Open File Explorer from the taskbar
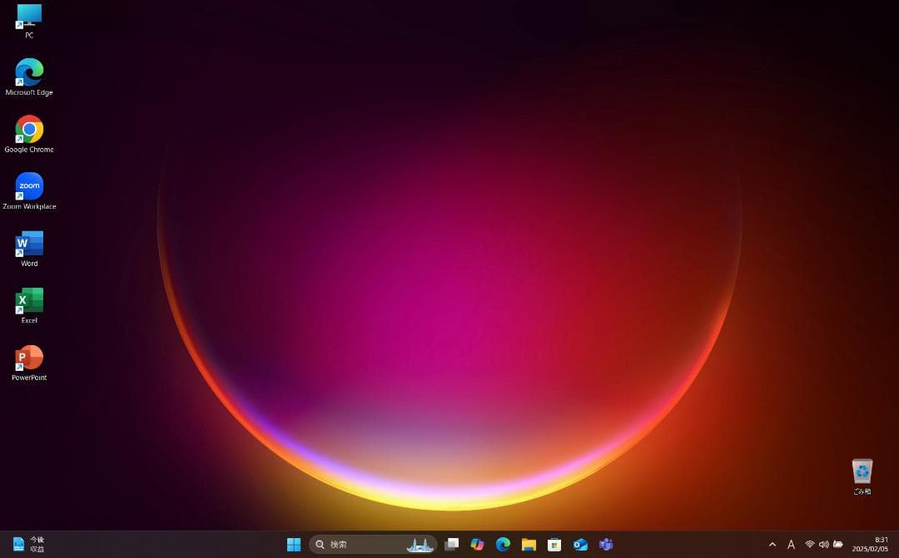Screen dimensions: 899x558 [529, 545]
